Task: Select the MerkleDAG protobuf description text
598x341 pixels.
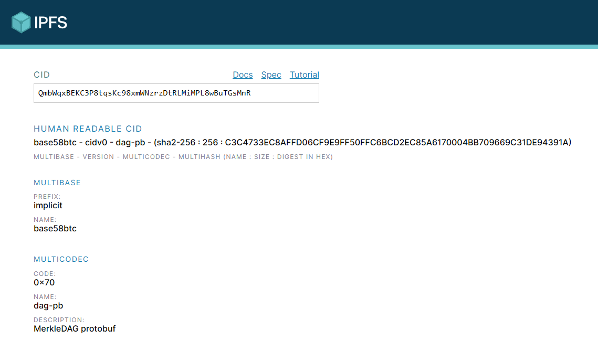Action: pyautogui.click(x=75, y=328)
